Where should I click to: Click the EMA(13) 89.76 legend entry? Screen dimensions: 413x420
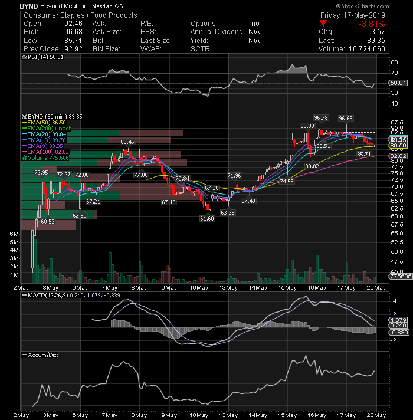[47, 140]
